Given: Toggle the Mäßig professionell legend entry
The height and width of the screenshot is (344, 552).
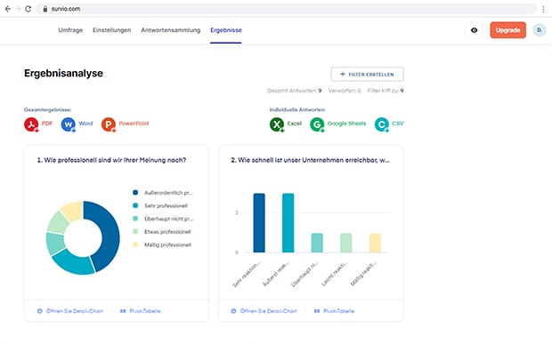Looking at the screenshot, I should pyautogui.click(x=162, y=244).
